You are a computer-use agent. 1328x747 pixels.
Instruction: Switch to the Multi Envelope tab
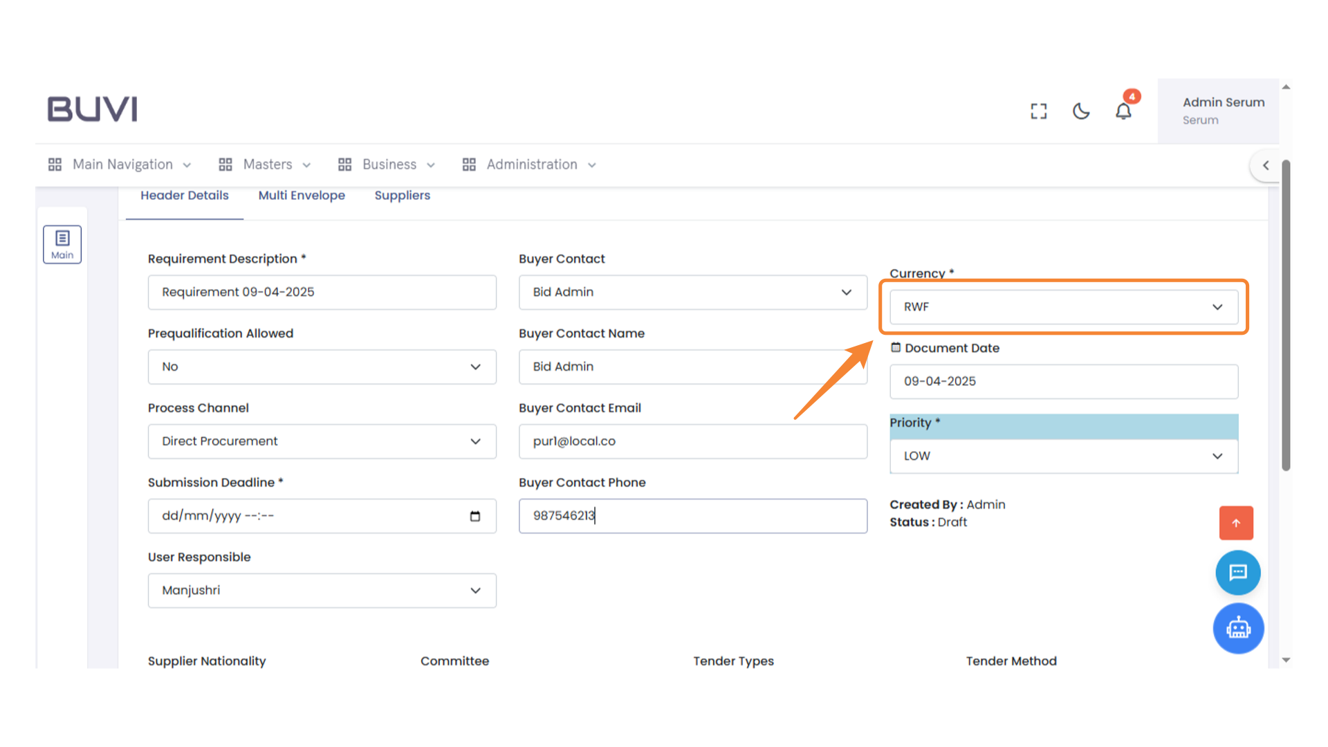[x=302, y=196]
